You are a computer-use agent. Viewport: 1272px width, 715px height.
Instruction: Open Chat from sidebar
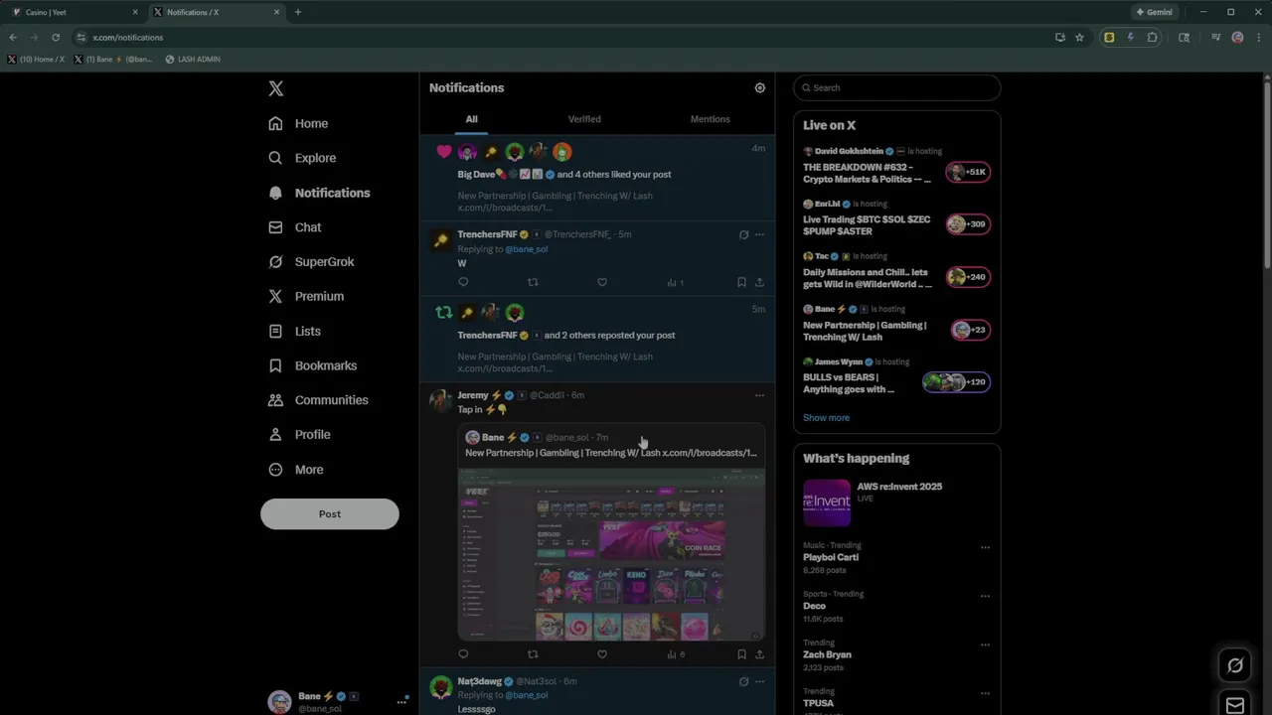point(295,227)
